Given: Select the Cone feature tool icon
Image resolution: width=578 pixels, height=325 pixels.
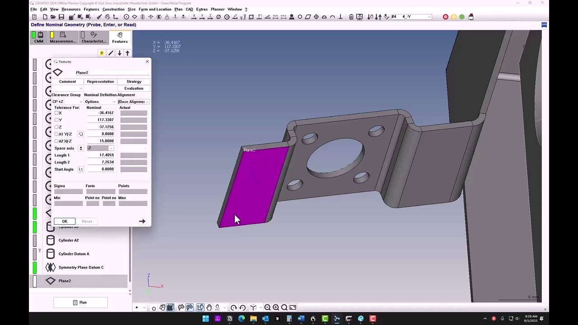Looking at the screenshot, I should [167, 17].
